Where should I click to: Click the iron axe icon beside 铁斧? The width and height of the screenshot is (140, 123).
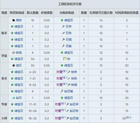(x=69, y=72)
